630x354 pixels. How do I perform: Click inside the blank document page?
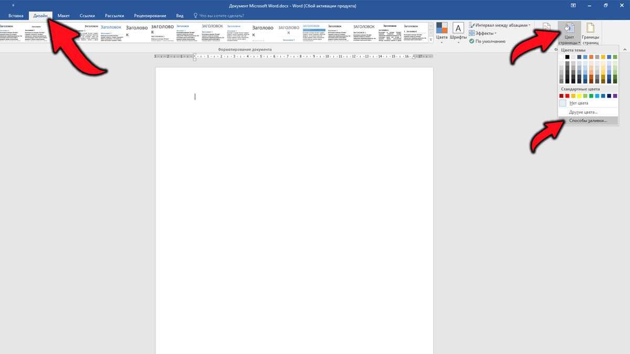point(294,210)
